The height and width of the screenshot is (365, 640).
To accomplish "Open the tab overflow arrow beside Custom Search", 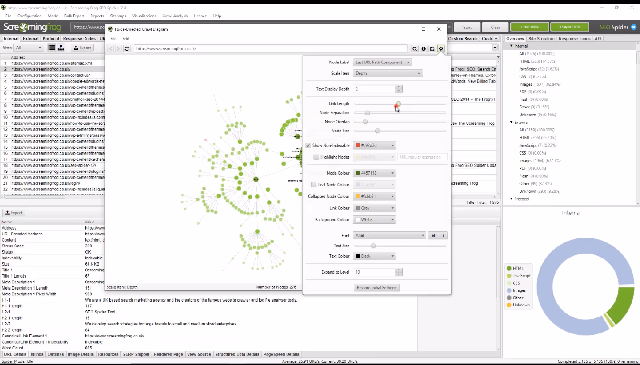I will [x=496, y=39].
